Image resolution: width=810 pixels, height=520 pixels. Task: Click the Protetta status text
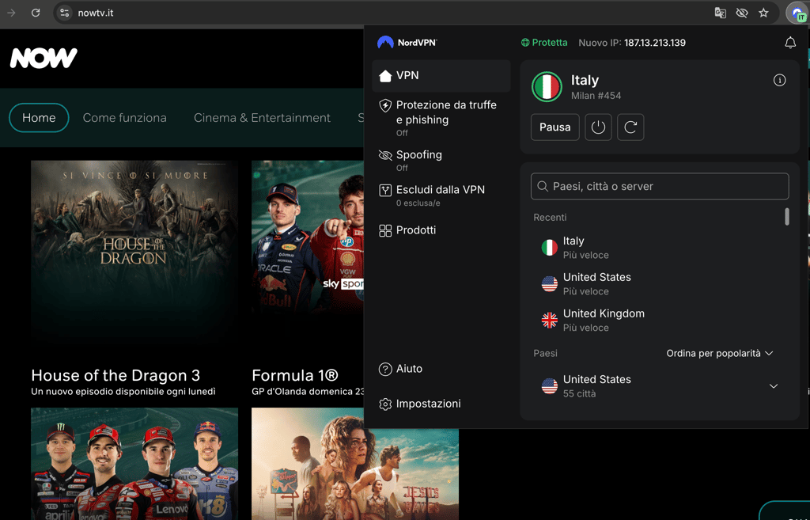550,43
